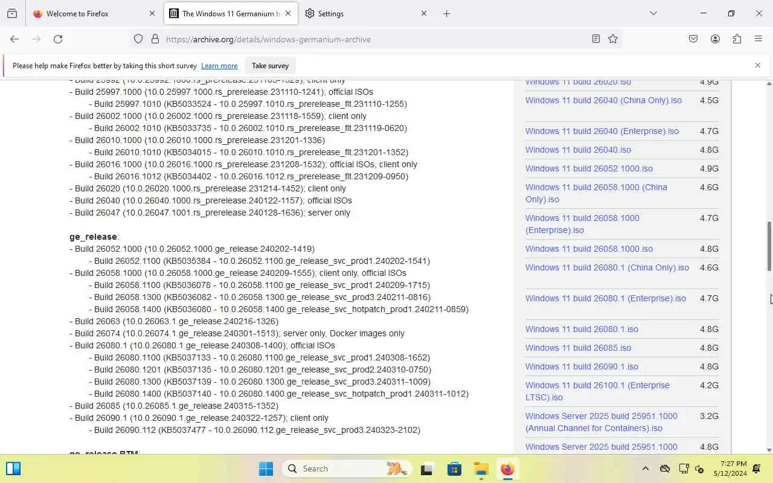Viewport: 773px width, 483px height.
Task: Download Windows 11 build 26058.1000.iso
Action: tap(589, 249)
